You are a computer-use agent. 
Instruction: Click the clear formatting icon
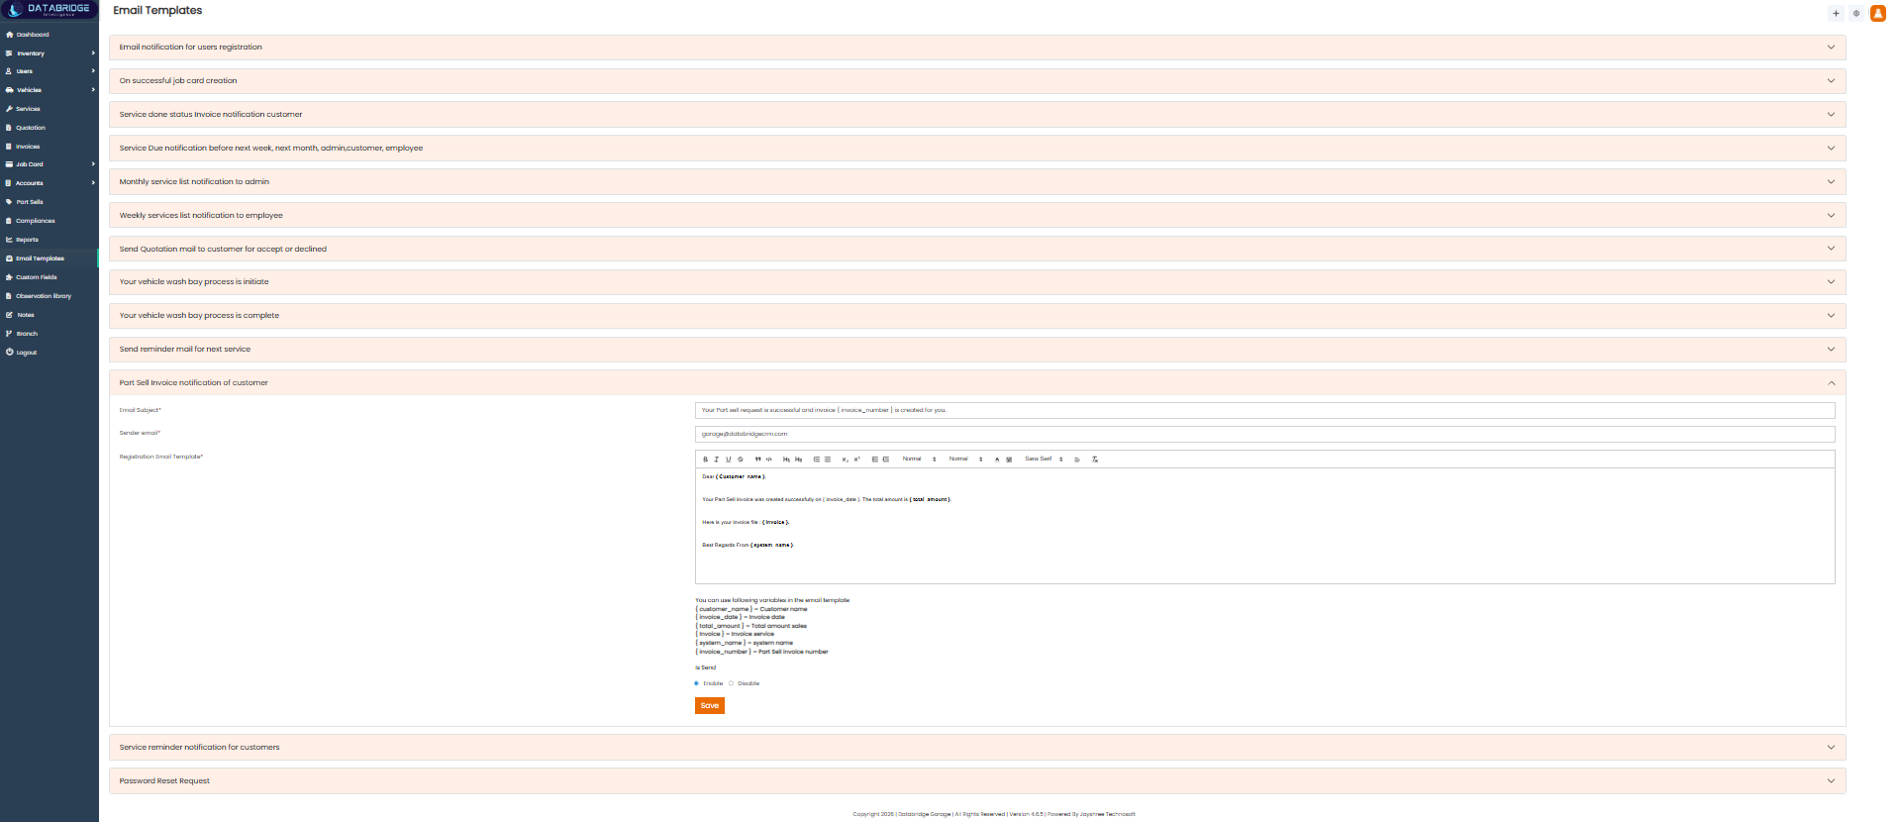(1095, 460)
